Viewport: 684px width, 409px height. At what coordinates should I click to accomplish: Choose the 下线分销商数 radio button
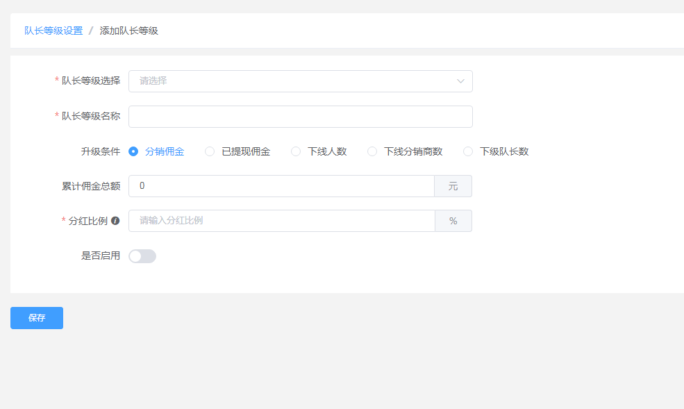point(406,151)
